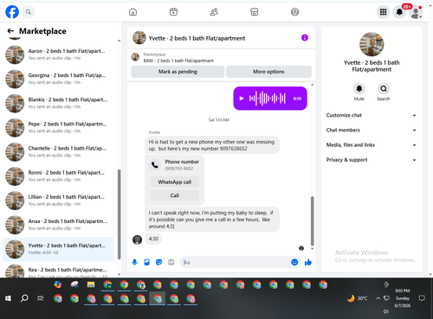
Task: Focus the Aa message input field
Action: (236, 262)
